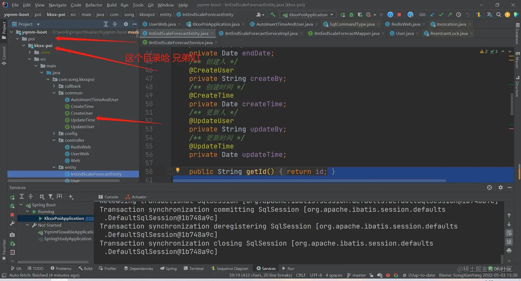Expand all services tree nodes

coord(22,196)
